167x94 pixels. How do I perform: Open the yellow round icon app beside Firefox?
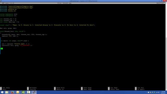(18, 92)
